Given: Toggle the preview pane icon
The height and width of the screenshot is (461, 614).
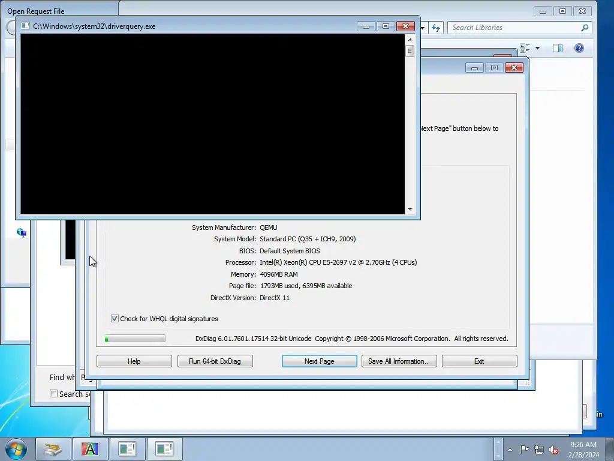Looking at the screenshot, I should coord(558,48).
